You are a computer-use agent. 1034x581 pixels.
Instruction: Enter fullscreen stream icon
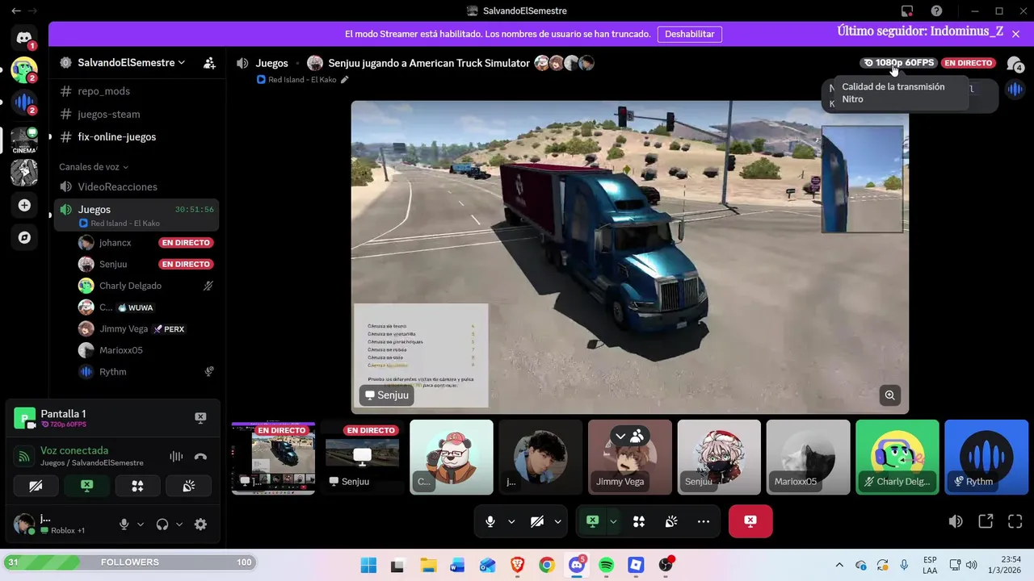(x=1015, y=521)
